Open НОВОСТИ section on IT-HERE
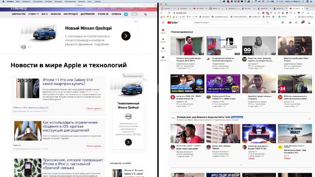315x177 pixels. tap(56, 14)
